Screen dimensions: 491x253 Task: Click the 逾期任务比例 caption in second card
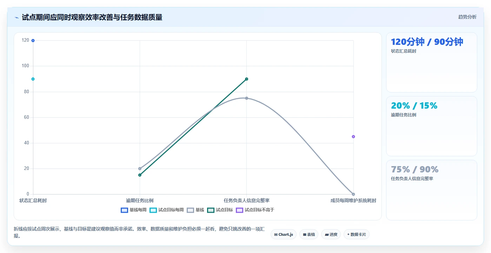[404, 115]
